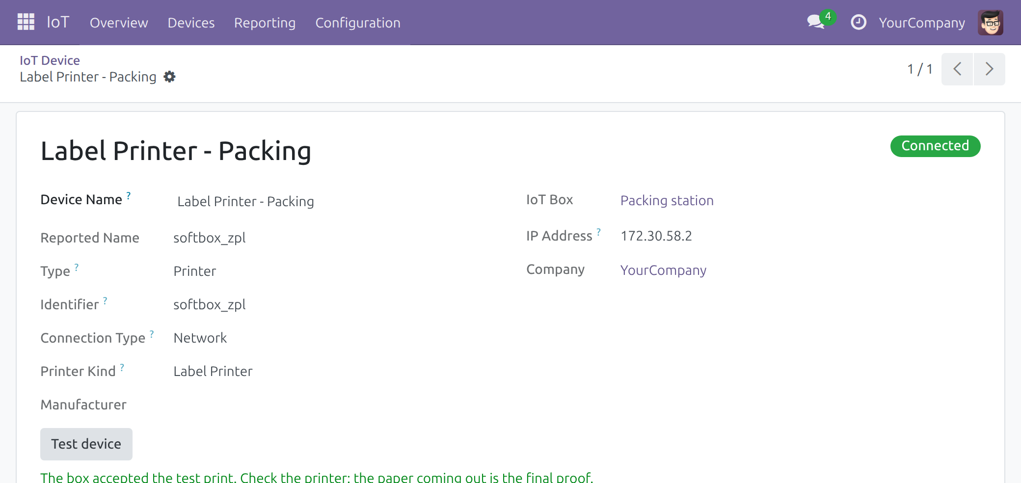Open YourCompany switcher in navbar
Viewport: 1021px width, 483px height.
[x=922, y=23]
